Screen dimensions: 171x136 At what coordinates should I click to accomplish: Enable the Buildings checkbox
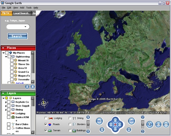point(70,130)
